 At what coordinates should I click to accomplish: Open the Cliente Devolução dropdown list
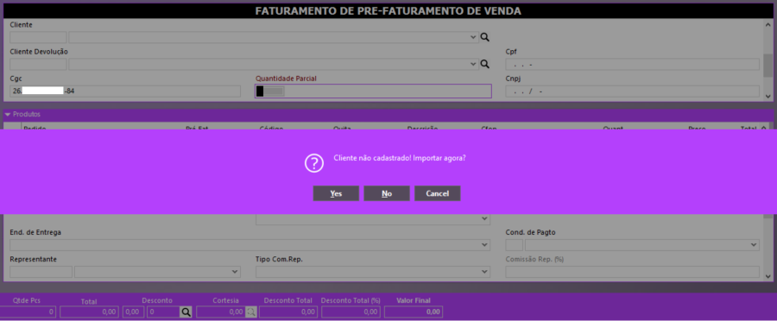coord(473,64)
